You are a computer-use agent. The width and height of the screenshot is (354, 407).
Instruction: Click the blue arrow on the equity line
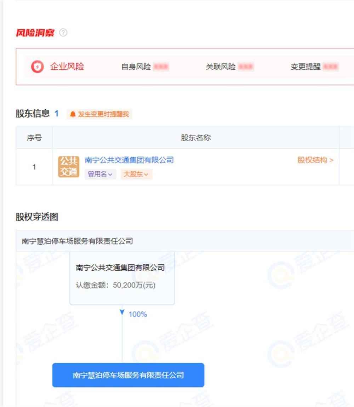122,312
